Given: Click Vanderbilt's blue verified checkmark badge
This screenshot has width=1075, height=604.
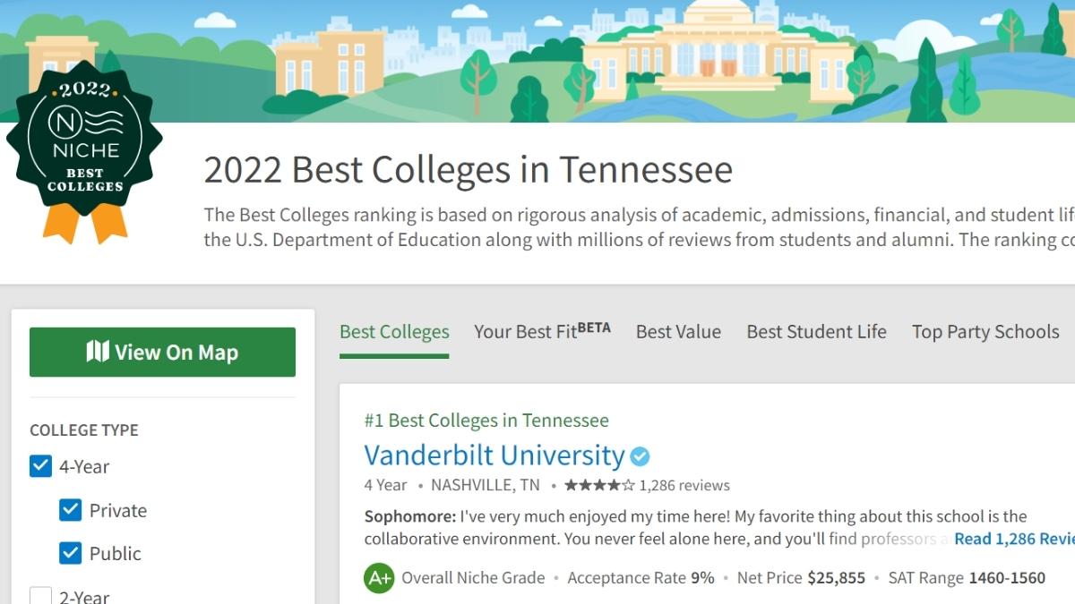Looking at the screenshot, I should 640,456.
